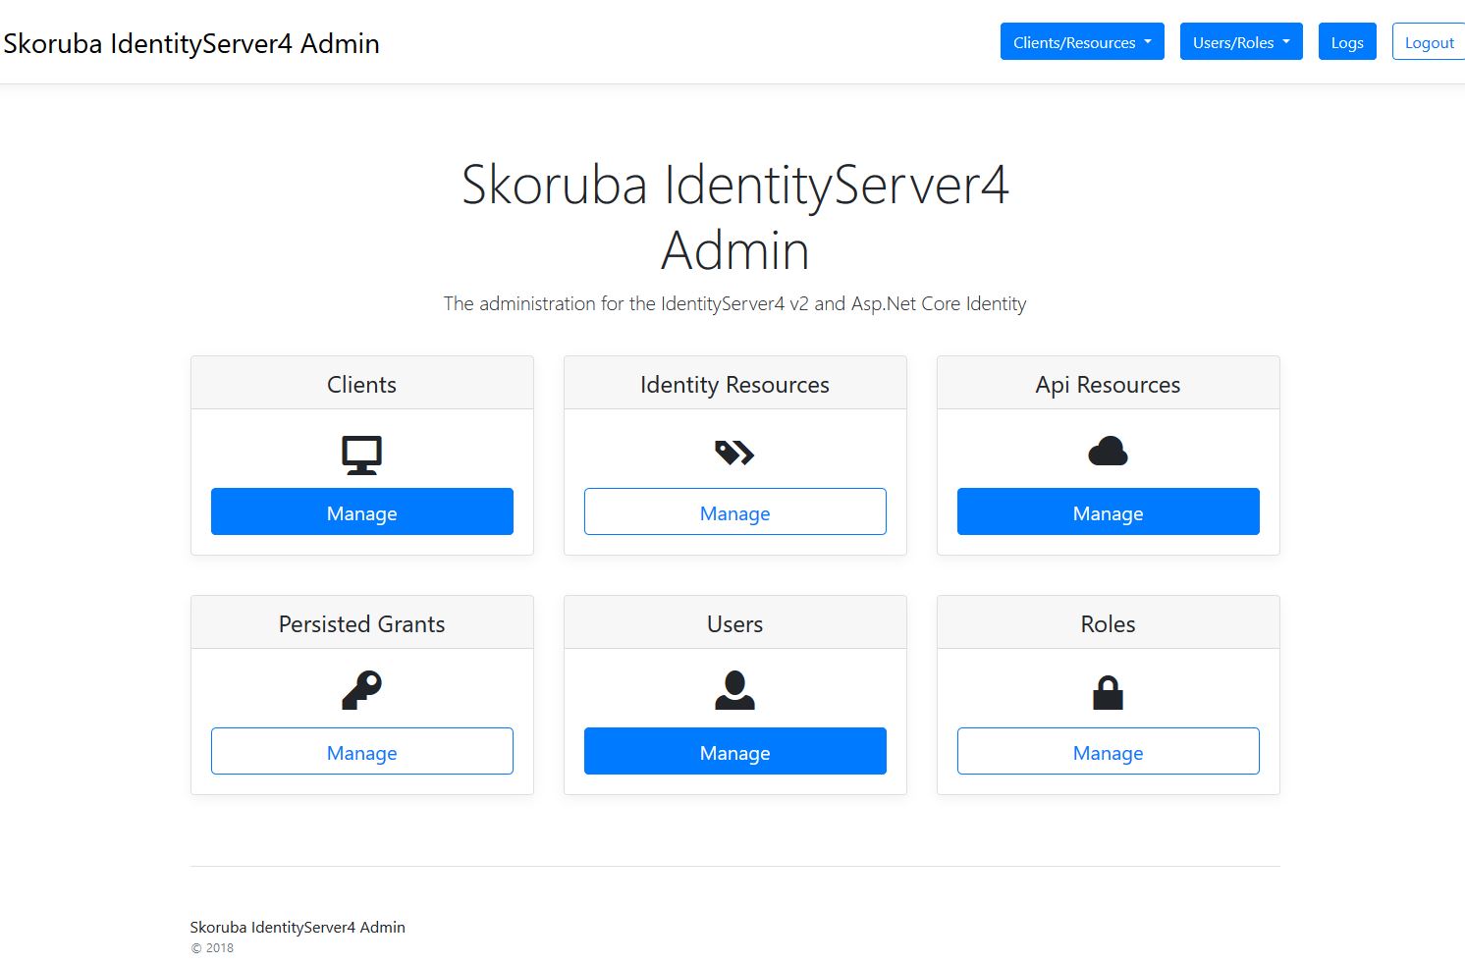Open Manage for Identity Resources
The image size is (1465, 964).
tap(734, 511)
